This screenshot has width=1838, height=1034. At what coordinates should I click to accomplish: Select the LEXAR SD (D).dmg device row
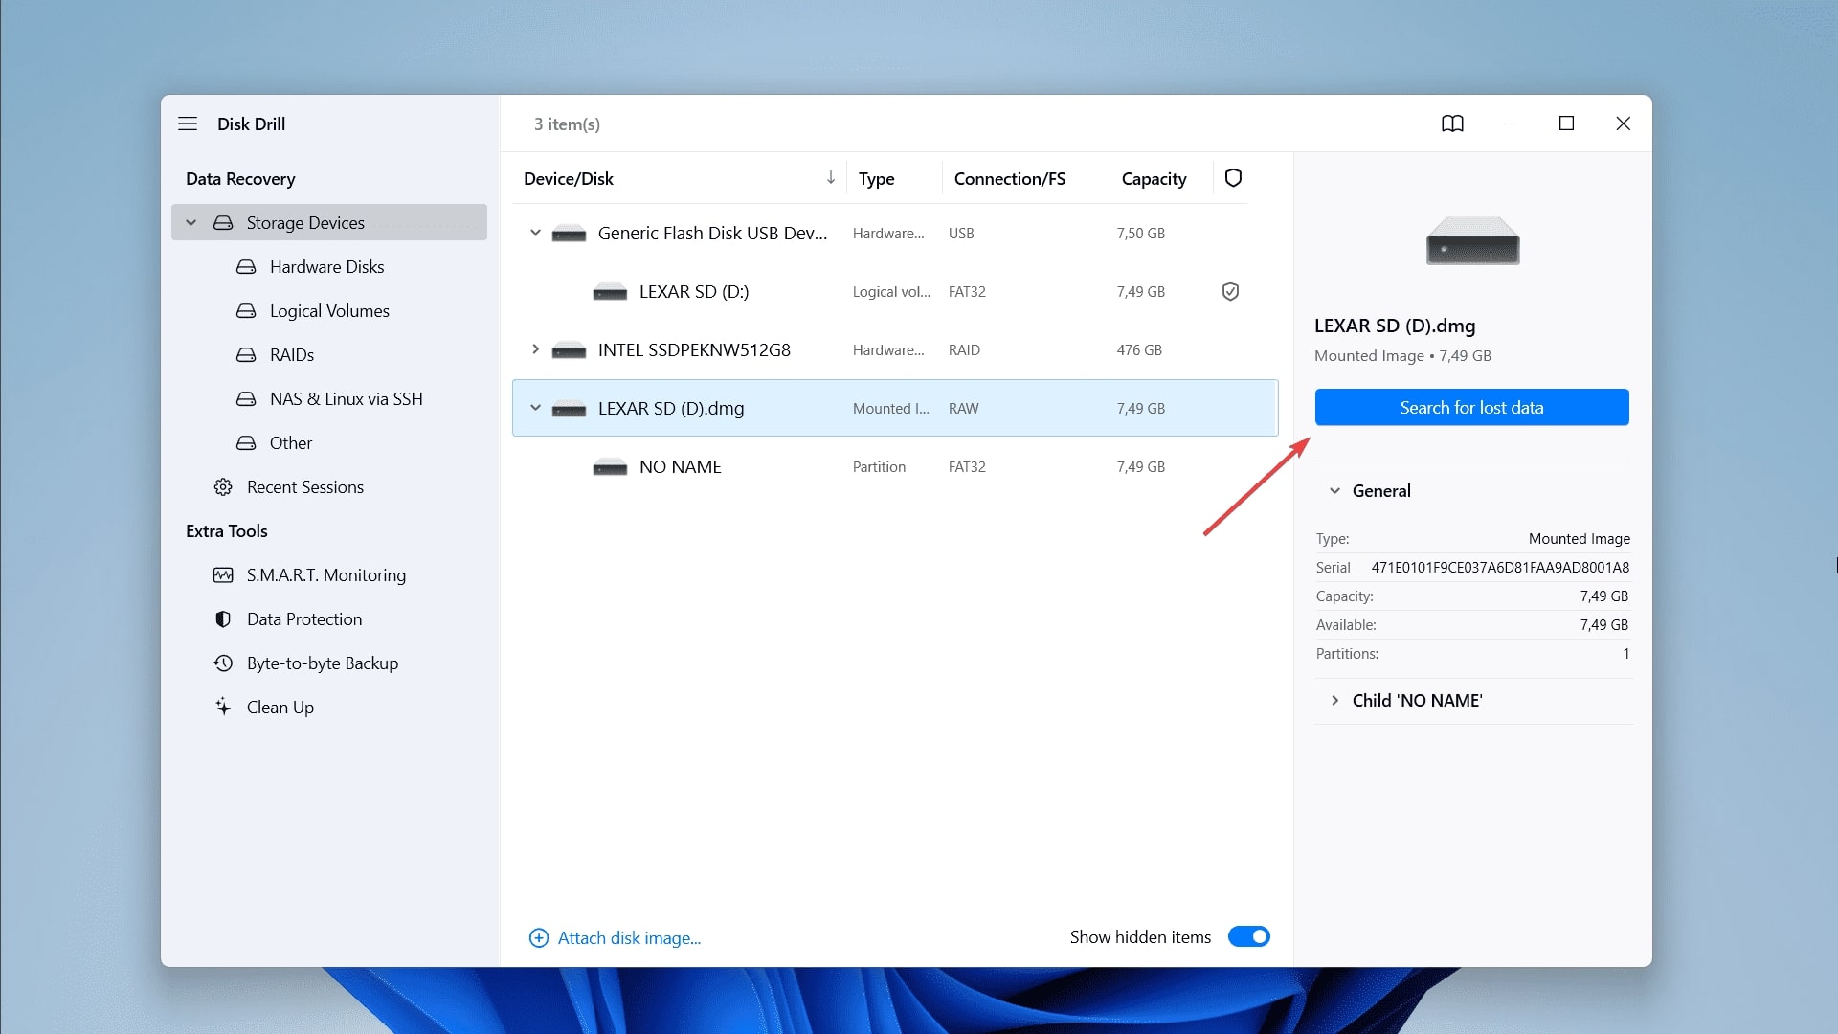pos(895,407)
